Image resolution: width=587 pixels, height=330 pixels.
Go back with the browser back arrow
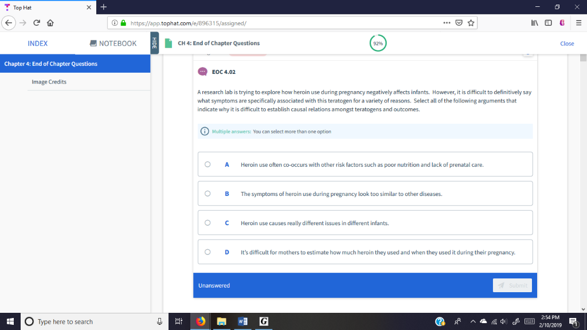coord(9,23)
